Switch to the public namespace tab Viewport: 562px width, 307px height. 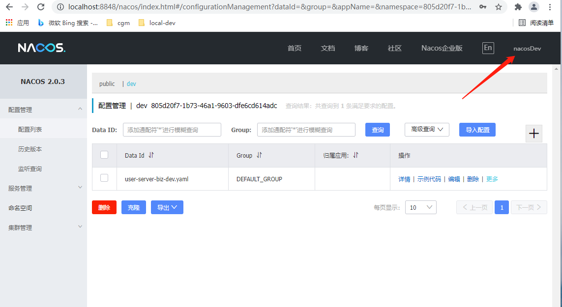pyautogui.click(x=107, y=84)
